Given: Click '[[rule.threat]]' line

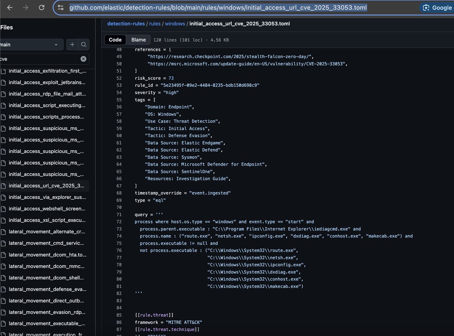Looking at the screenshot, I should point(153,315).
